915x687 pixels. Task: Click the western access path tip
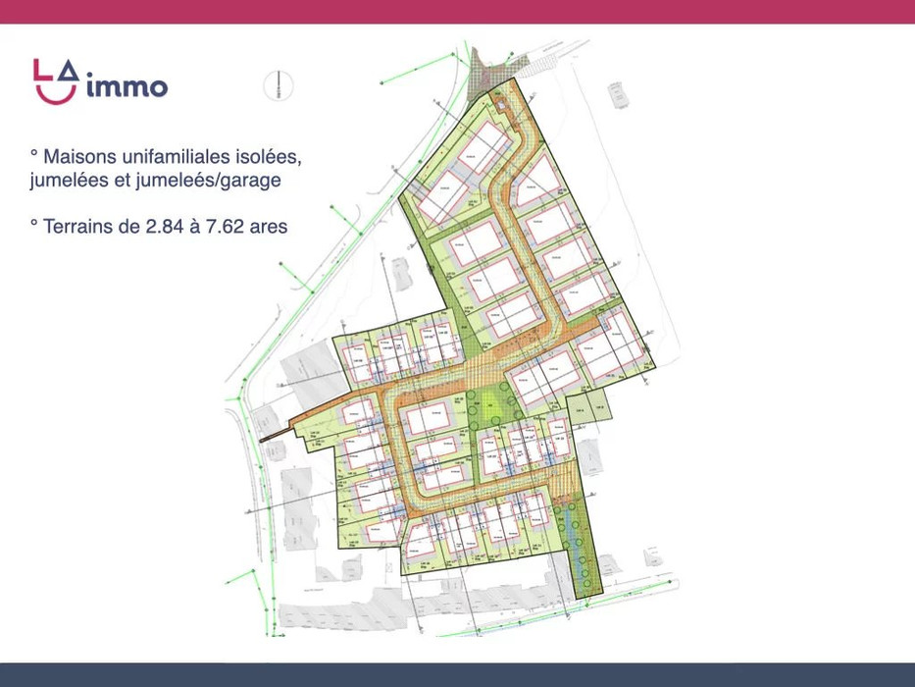pyautogui.click(x=263, y=440)
